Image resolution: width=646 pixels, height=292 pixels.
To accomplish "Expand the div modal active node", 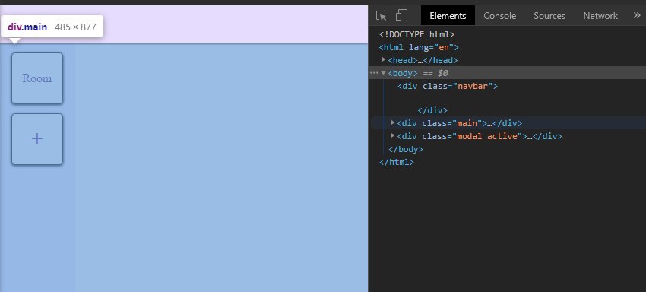I will pos(393,135).
